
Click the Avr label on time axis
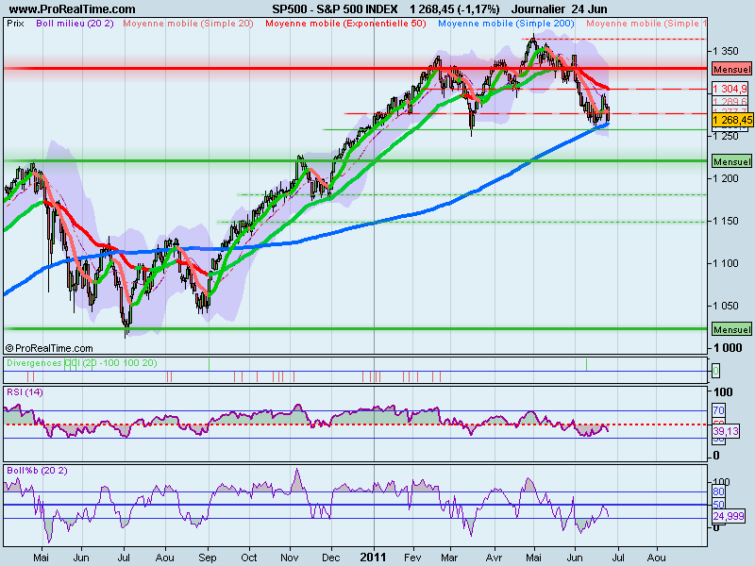tap(494, 558)
